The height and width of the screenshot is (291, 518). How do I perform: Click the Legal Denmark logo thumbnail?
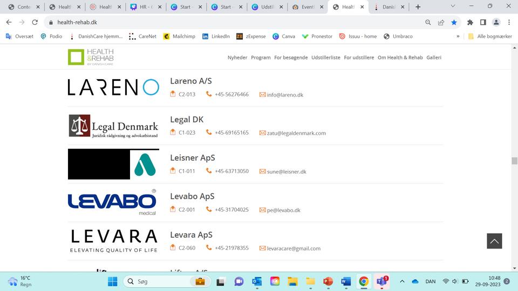coord(113,126)
